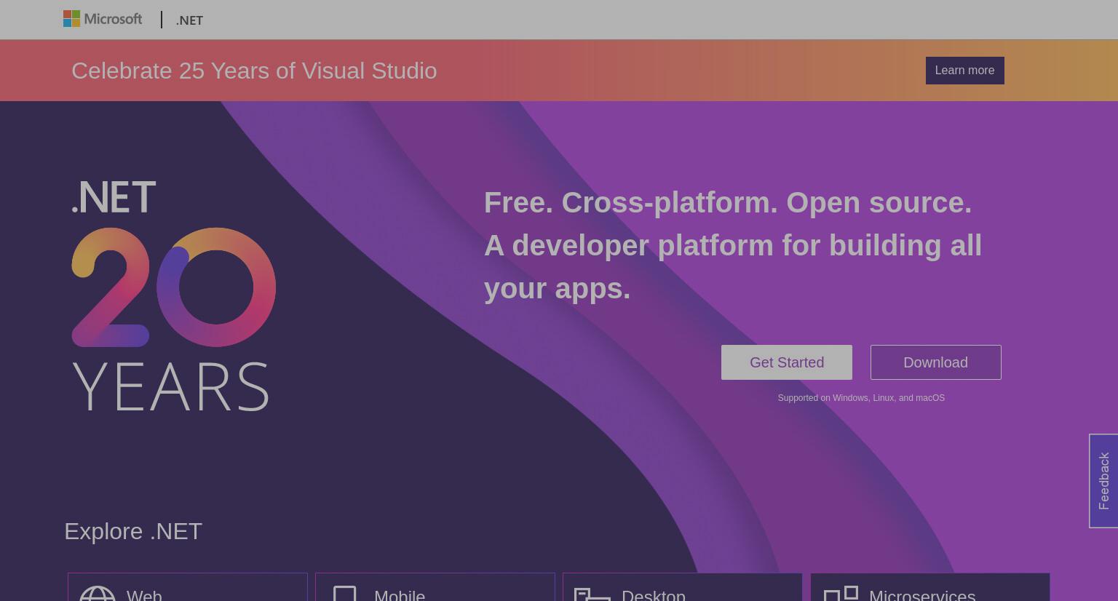Screen dimensions: 1118x601
Task: Click the Microsoft logo in the header
Action: pos(103,19)
